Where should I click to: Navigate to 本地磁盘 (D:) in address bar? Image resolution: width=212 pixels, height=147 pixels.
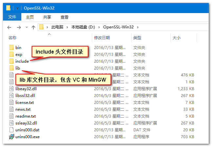pos(83,27)
